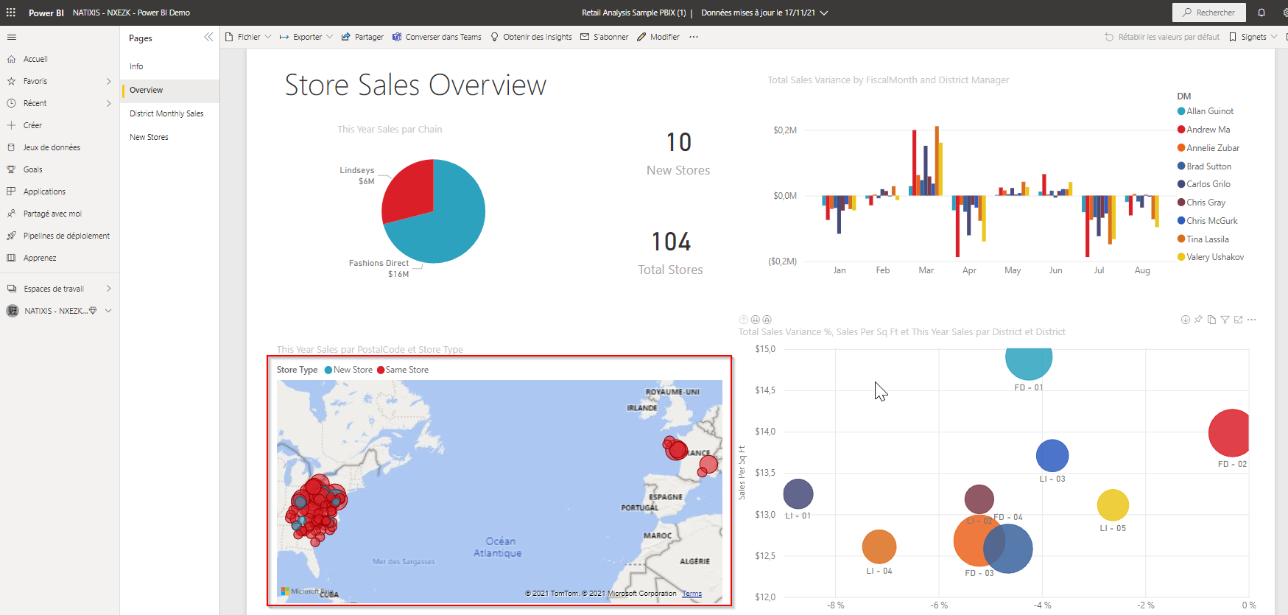Expand the report title dropdown arrow
The width and height of the screenshot is (1288, 615).
(x=824, y=13)
